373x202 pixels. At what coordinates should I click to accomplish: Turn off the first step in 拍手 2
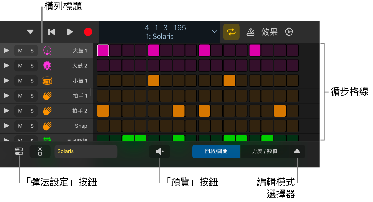pyautogui.click(x=103, y=111)
